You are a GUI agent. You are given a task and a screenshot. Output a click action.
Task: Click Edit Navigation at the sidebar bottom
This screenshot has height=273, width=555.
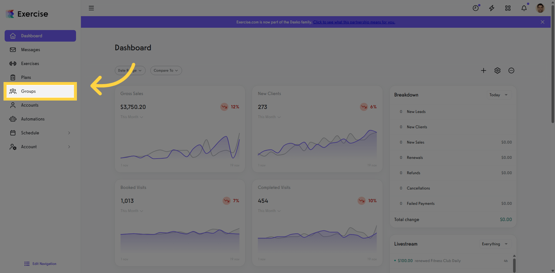click(x=40, y=264)
